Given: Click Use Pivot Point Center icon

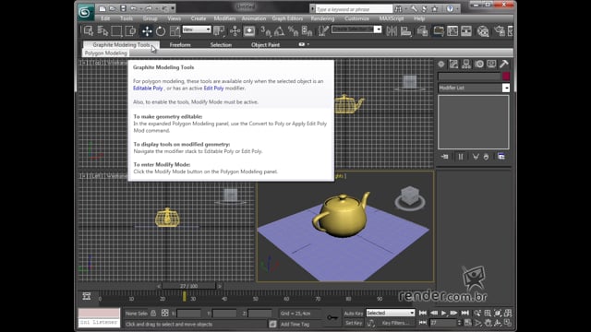Looking at the screenshot, I should pos(219,30).
